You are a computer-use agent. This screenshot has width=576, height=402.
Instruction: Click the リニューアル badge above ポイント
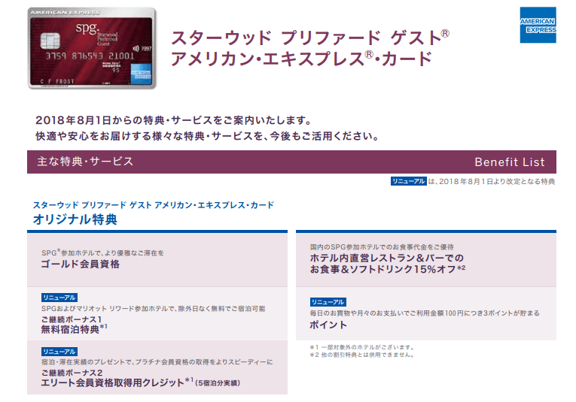[328, 301]
